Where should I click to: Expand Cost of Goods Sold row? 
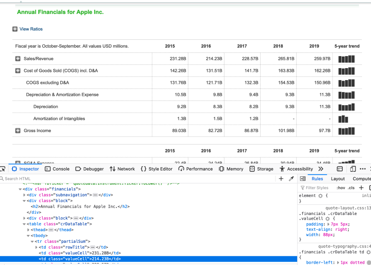pos(18,71)
